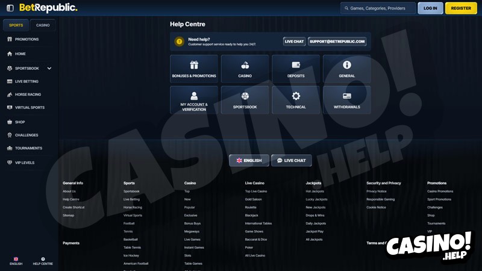Open Tournaments icon in sidebar
This screenshot has height=271, width=482.
point(10,148)
